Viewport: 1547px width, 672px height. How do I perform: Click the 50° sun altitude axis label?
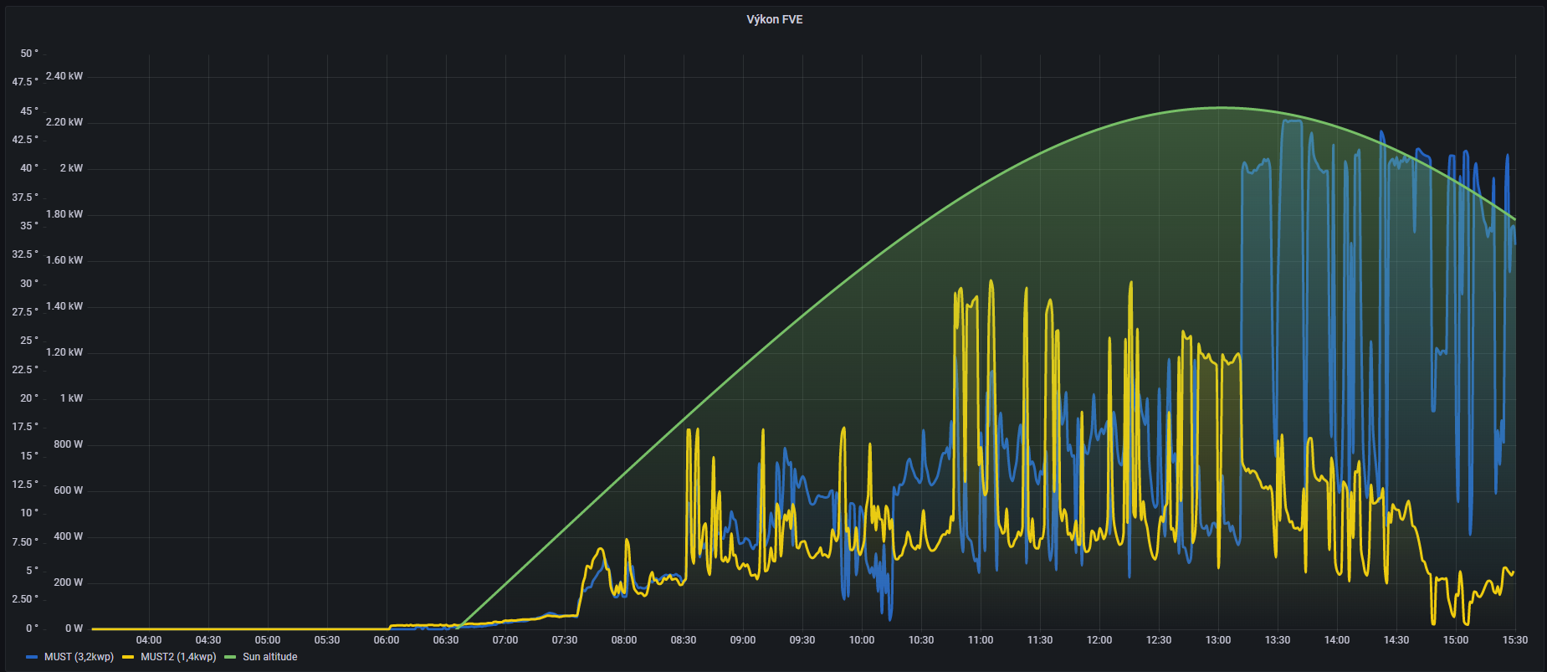pyautogui.click(x=29, y=54)
